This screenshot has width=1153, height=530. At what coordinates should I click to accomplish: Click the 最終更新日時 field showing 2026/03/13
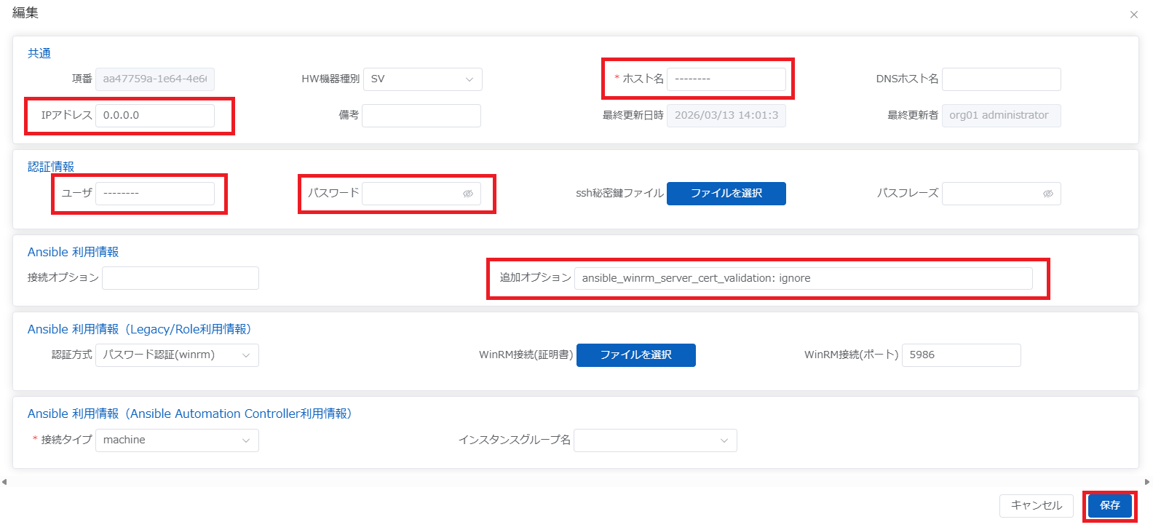point(726,116)
